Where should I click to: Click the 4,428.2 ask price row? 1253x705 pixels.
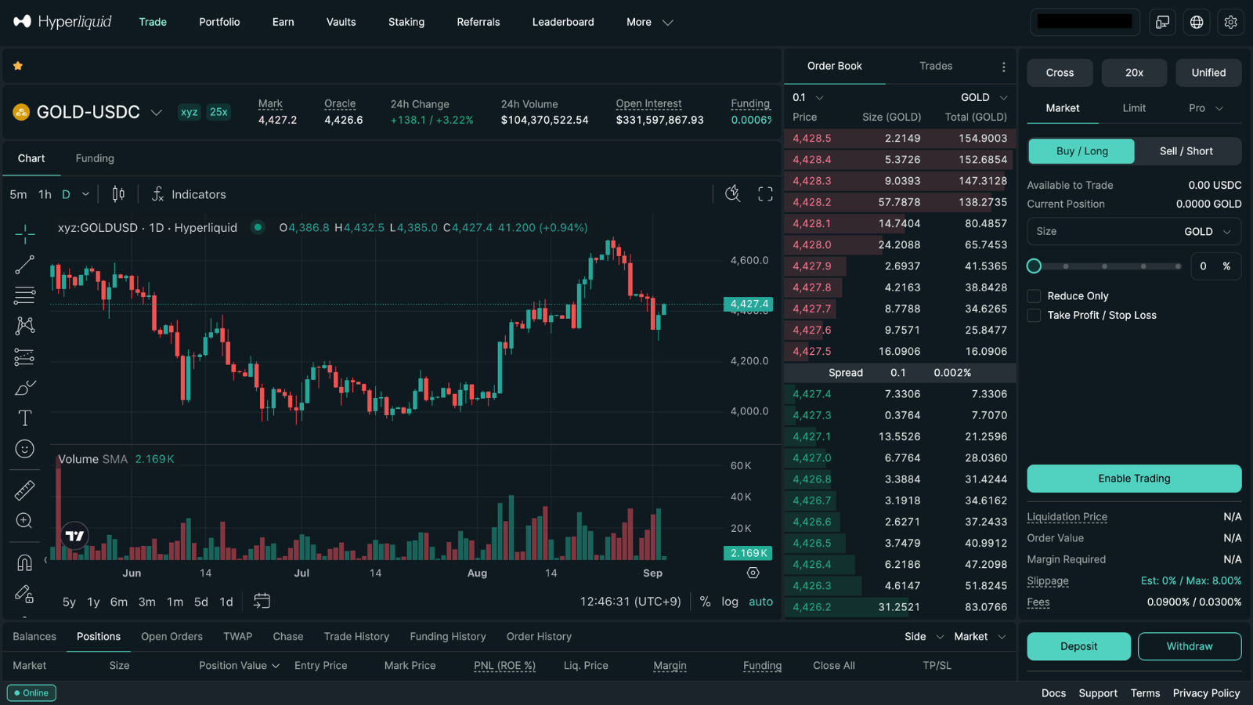[x=900, y=202]
